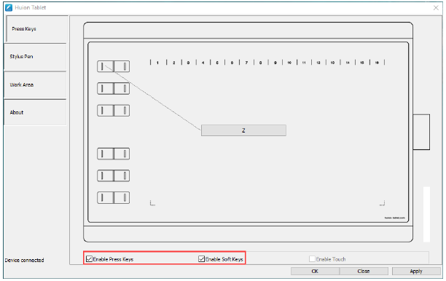Select right half of first press key
Screen dimensions: 446x281
point(122,66)
